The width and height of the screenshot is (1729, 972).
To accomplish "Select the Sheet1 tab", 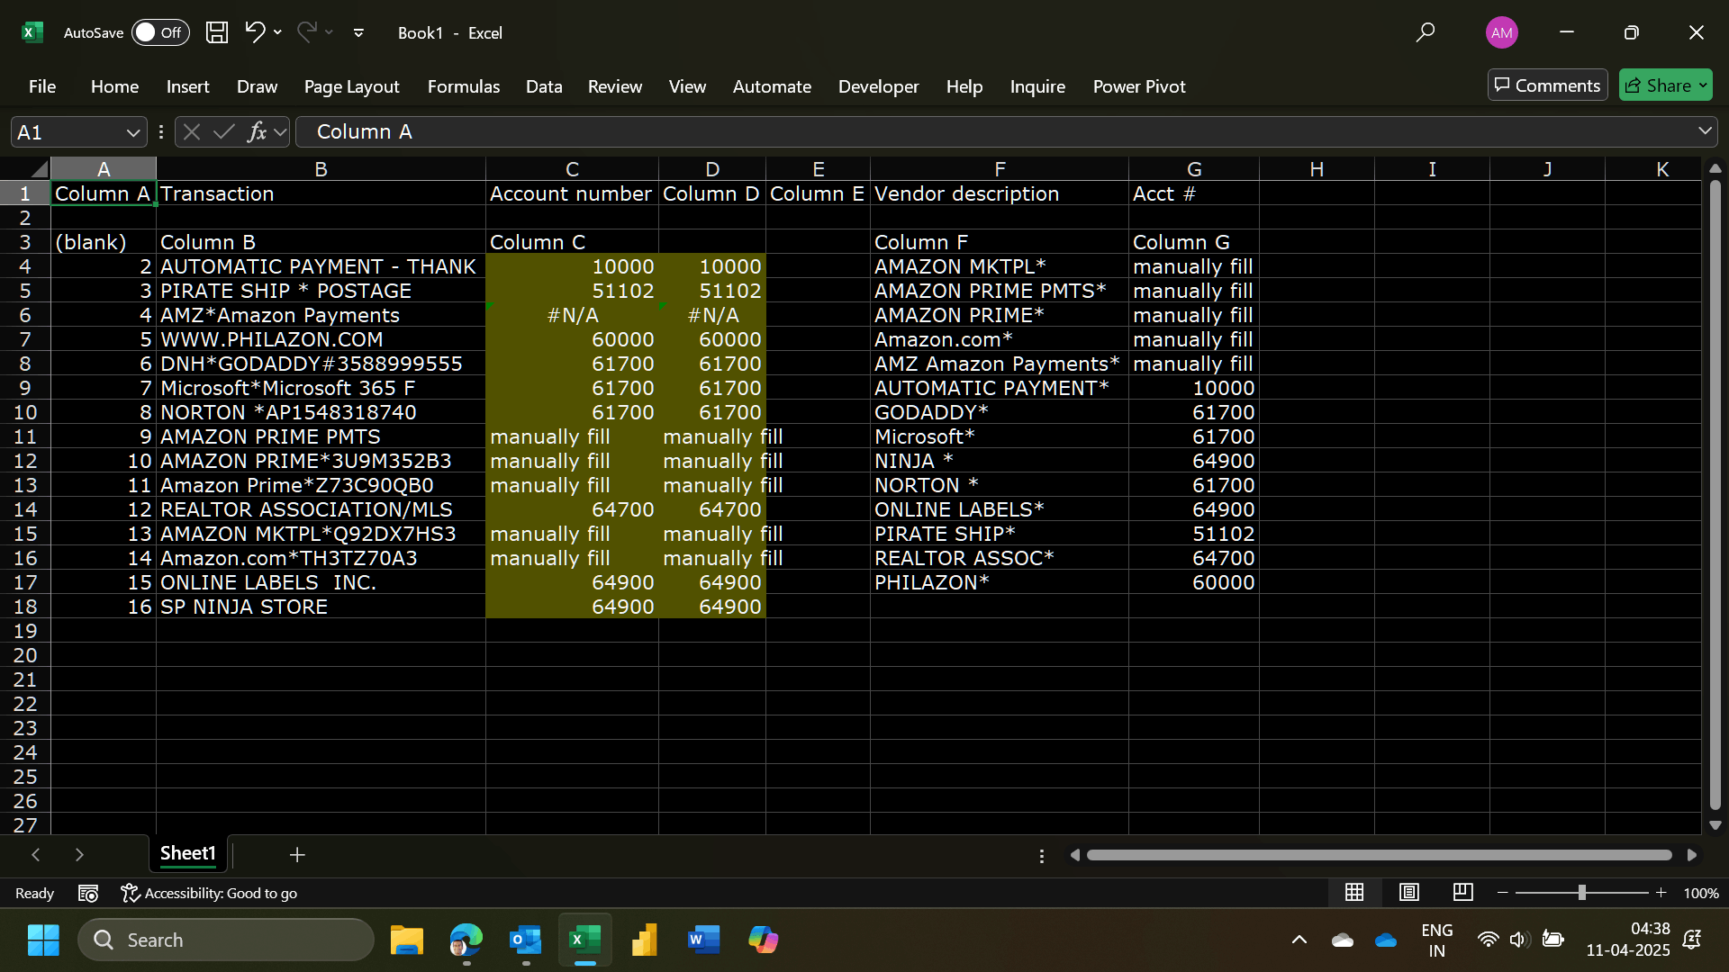I will 187,853.
